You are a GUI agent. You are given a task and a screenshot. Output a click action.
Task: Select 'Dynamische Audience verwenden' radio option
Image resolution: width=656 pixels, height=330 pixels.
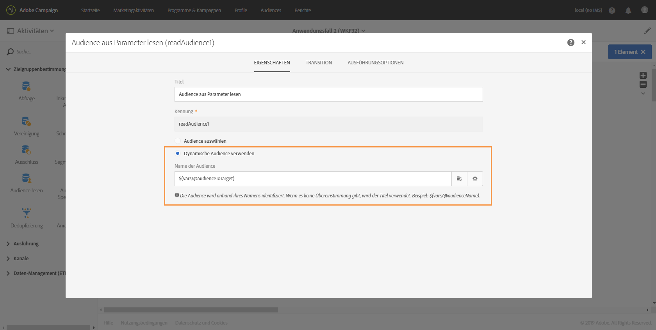[x=178, y=153]
